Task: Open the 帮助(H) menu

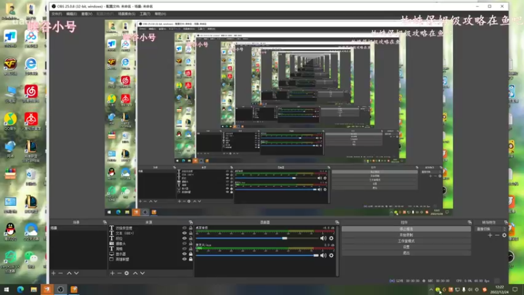Action: pos(160,14)
